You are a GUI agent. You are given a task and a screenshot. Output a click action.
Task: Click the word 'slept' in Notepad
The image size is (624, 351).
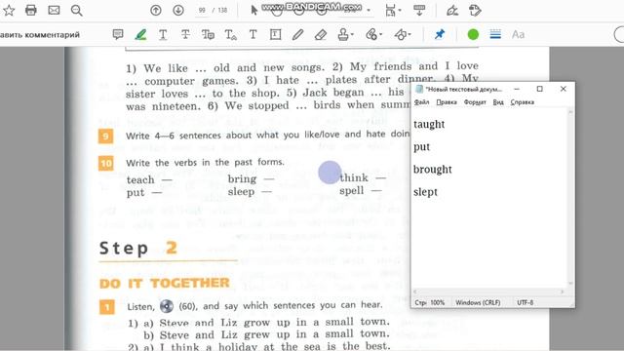coord(425,192)
